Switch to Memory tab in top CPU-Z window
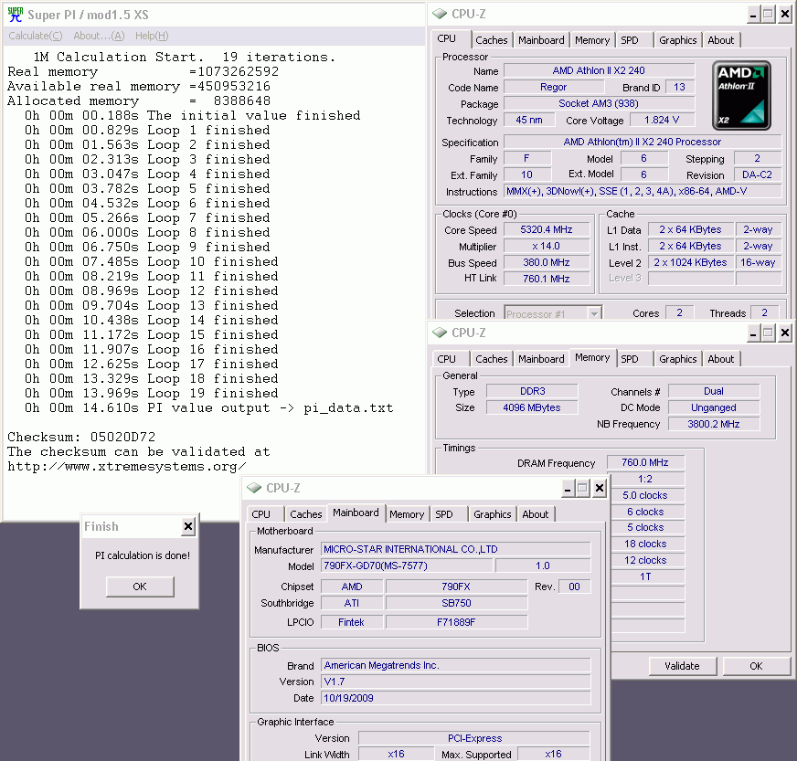The height and width of the screenshot is (761, 797). pyautogui.click(x=592, y=40)
